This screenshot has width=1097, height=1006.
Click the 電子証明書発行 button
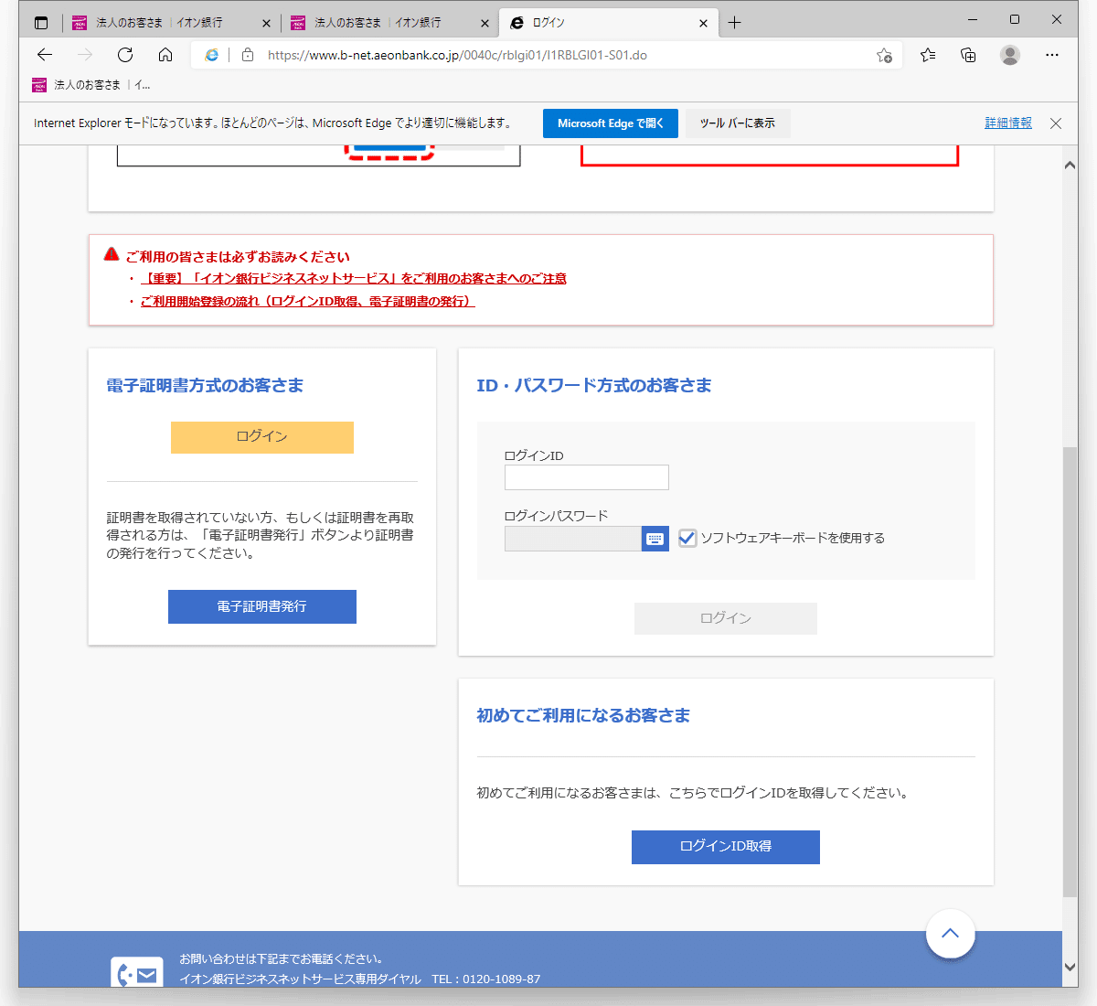[261, 606]
